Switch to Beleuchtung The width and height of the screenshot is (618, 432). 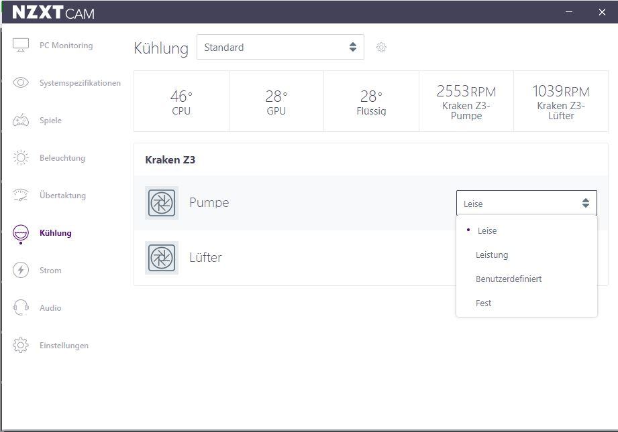(x=62, y=158)
